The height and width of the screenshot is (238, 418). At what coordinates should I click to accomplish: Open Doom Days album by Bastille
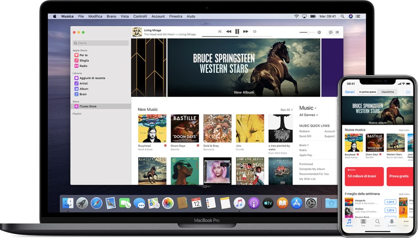click(x=185, y=128)
